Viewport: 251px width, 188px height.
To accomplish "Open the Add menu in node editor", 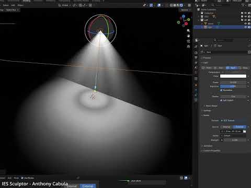I will pyautogui.click(x=9, y=178).
